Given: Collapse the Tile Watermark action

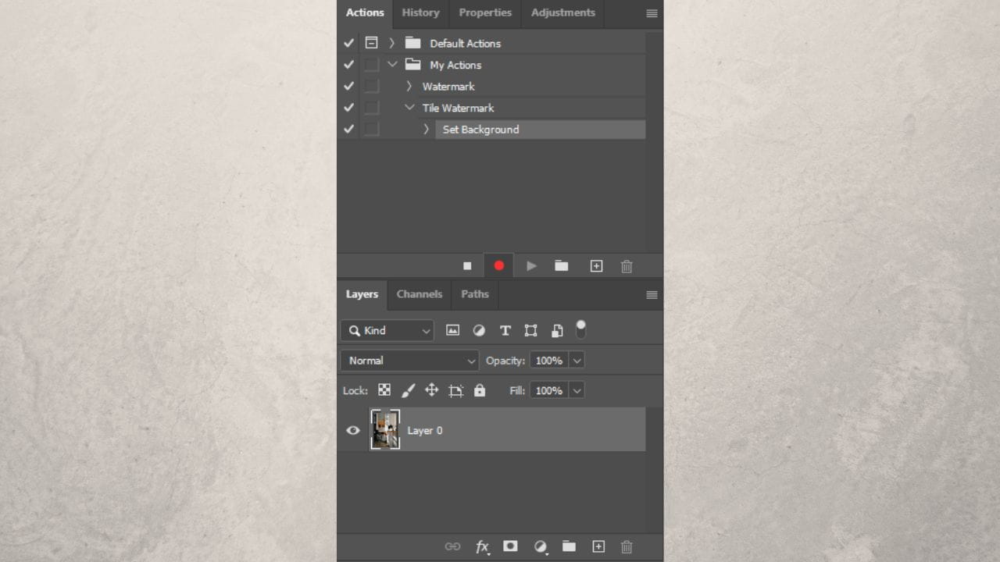Looking at the screenshot, I should point(409,108).
